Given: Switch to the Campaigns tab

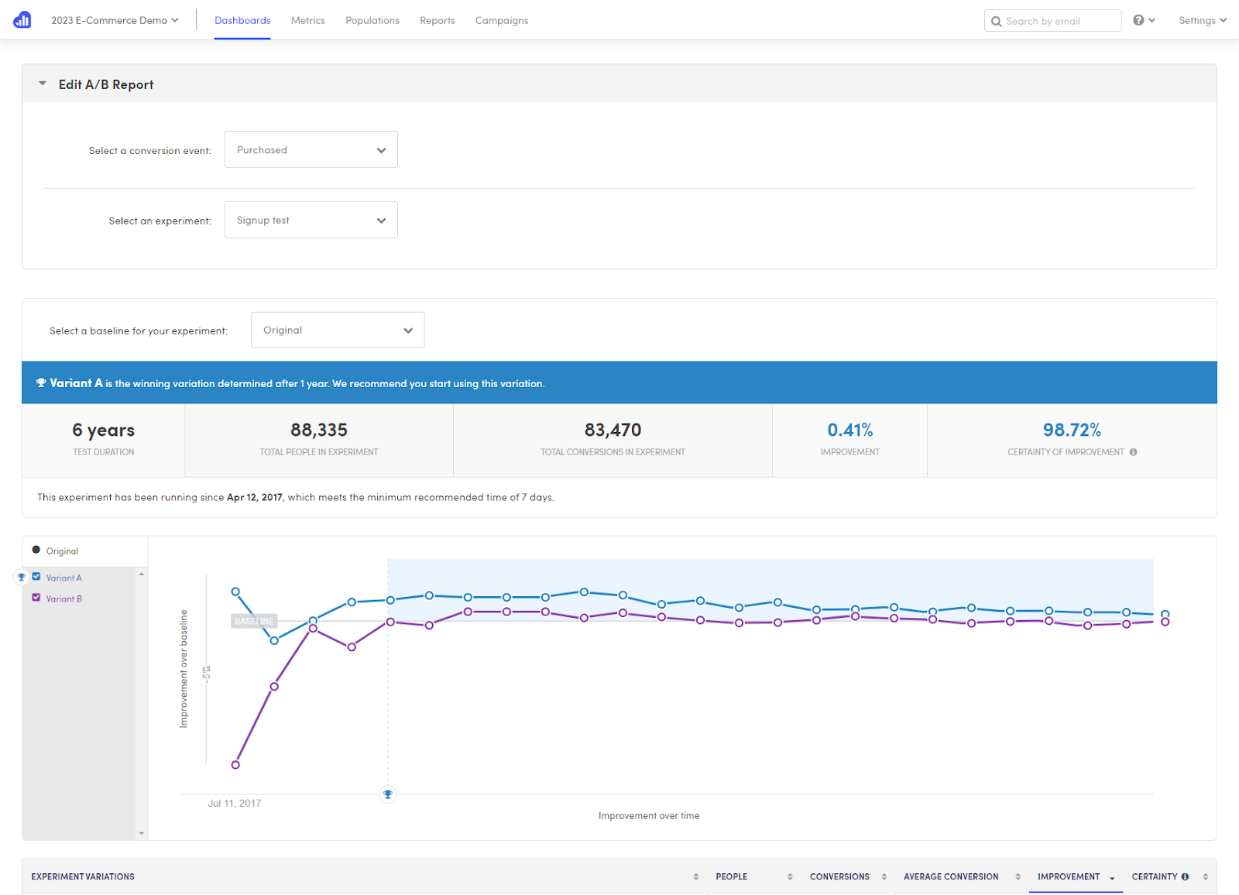Looking at the screenshot, I should [x=501, y=20].
